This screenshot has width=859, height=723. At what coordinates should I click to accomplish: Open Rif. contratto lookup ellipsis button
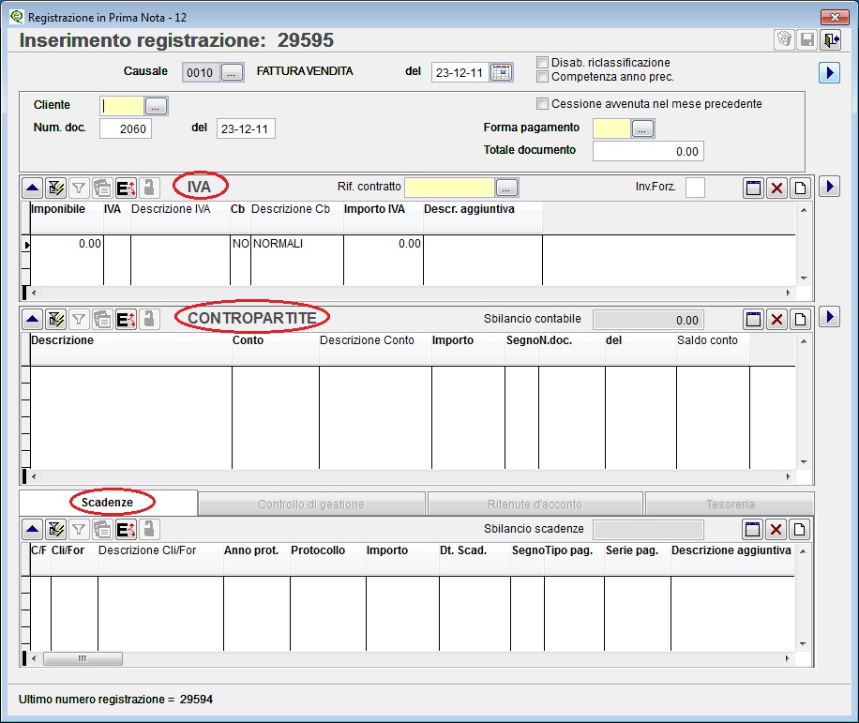pos(506,188)
